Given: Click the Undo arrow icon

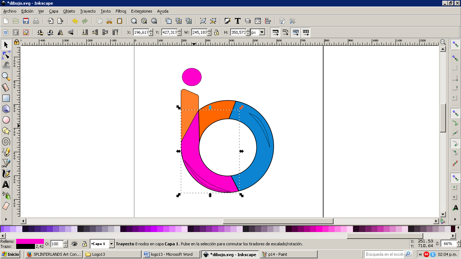Looking at the screenshot, I should coord(75,21).
